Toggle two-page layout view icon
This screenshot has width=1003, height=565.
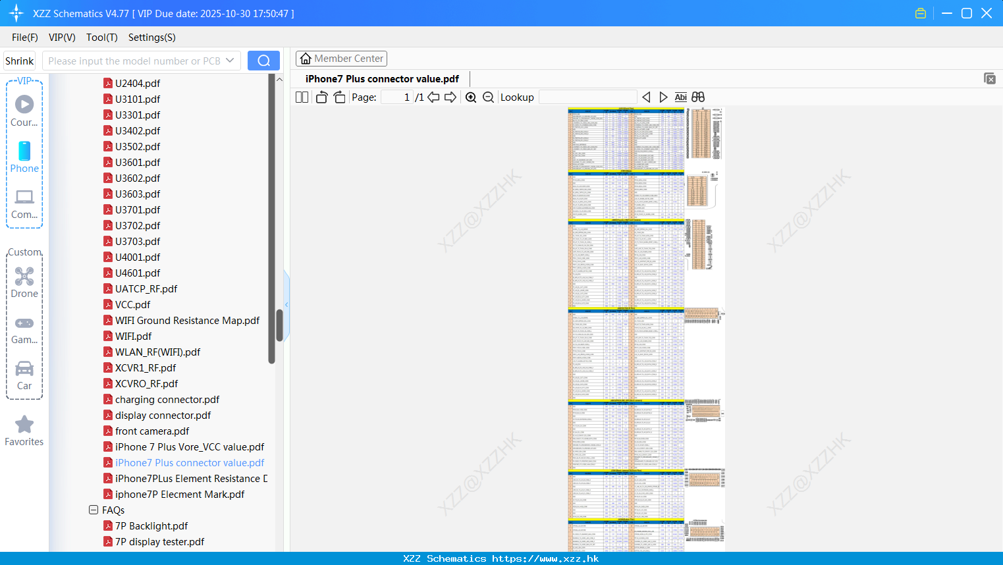(302, 97)
